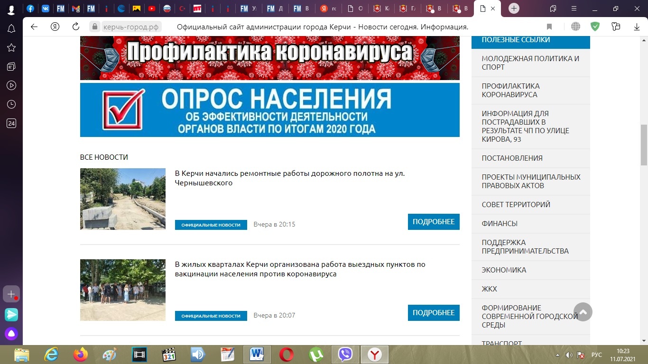
Task: Click the Alice voice assistant icon
Action: [x=11, y=334]
